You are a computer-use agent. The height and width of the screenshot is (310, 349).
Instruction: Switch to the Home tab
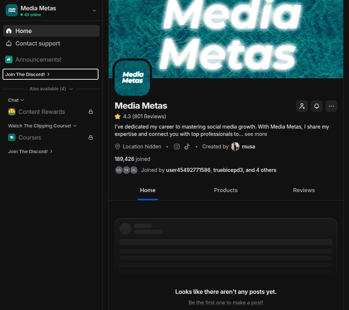(148, 190)
